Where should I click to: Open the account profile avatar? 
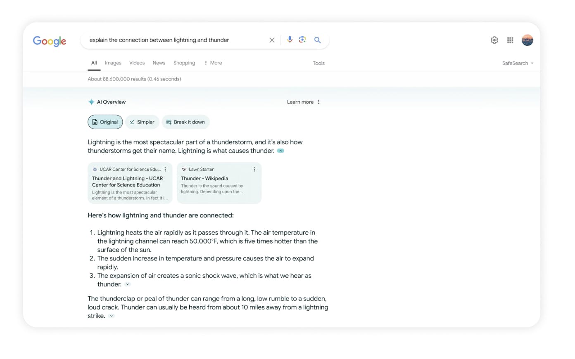527,40
